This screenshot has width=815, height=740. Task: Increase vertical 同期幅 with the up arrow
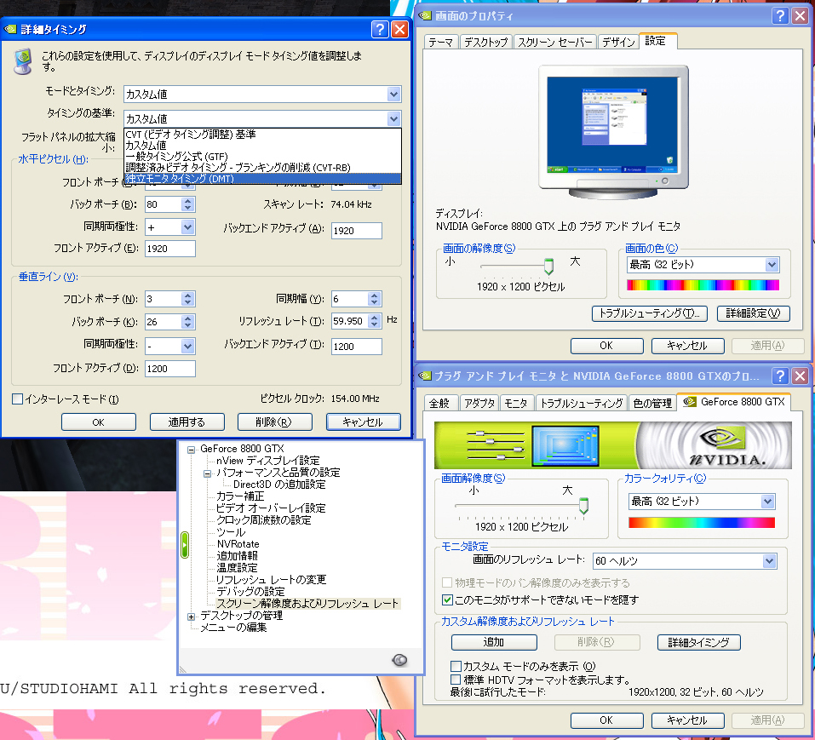(x=374, y=295)
